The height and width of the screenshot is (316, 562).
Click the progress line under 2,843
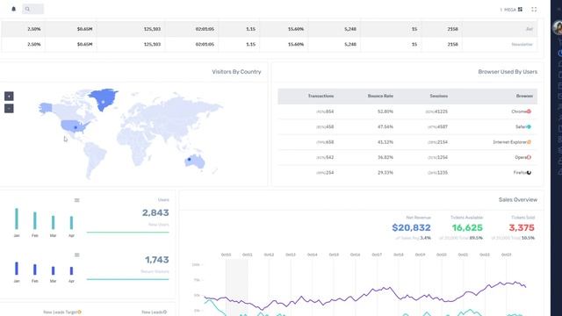[128, 232]
